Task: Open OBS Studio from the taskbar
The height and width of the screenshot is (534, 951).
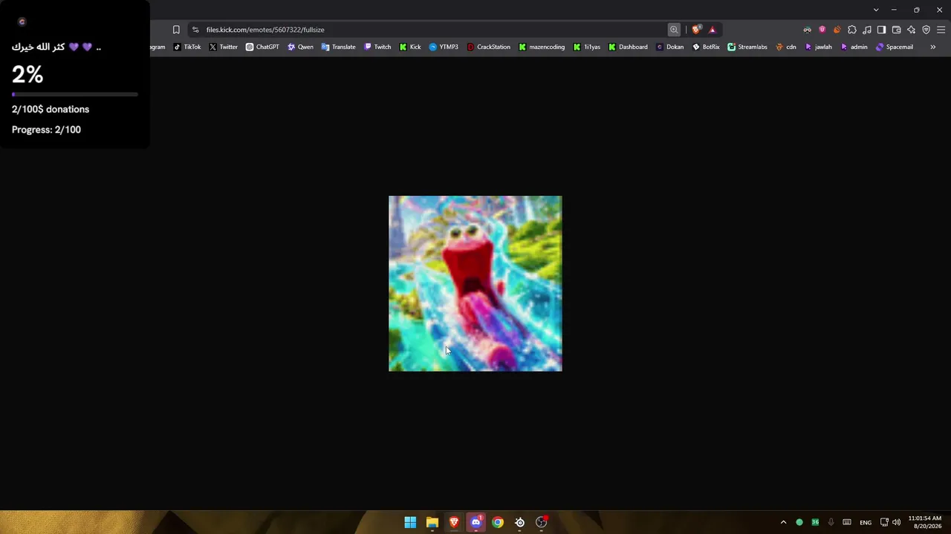Action: [542, 522]
